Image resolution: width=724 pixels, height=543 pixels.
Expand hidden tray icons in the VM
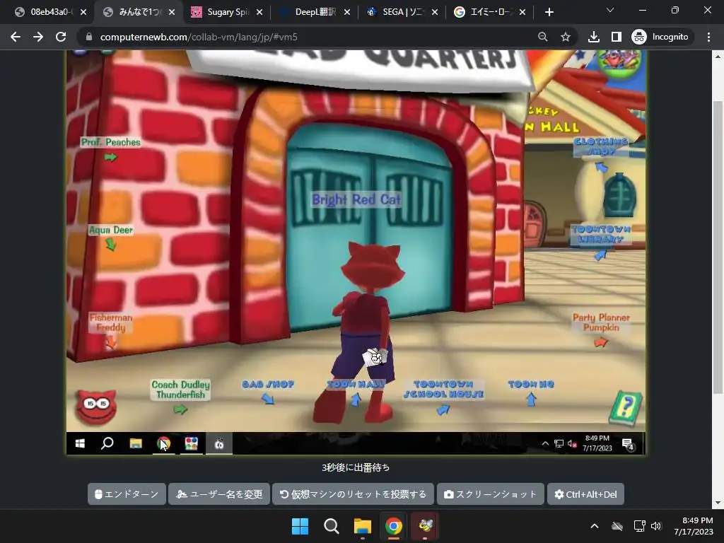pyautogui.click(x=545, y=443)
